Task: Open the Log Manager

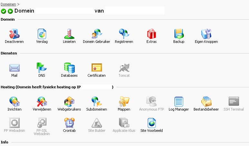Action: point(179,102)
